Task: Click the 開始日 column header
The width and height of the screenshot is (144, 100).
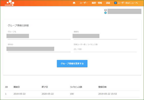Action: (17, 87)
